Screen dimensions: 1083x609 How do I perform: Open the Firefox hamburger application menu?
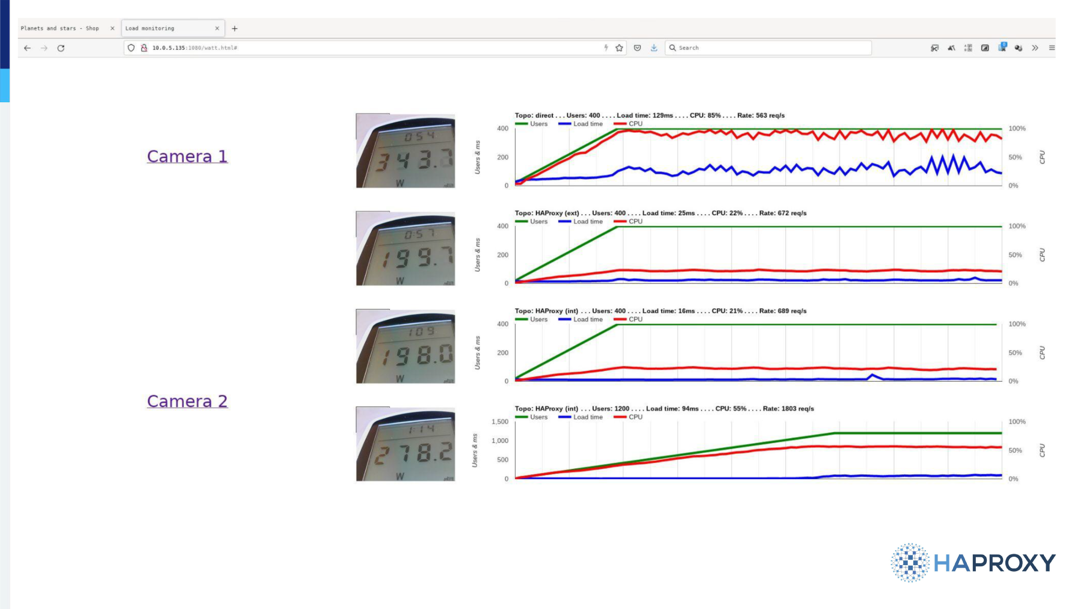tap(1052, 48)
